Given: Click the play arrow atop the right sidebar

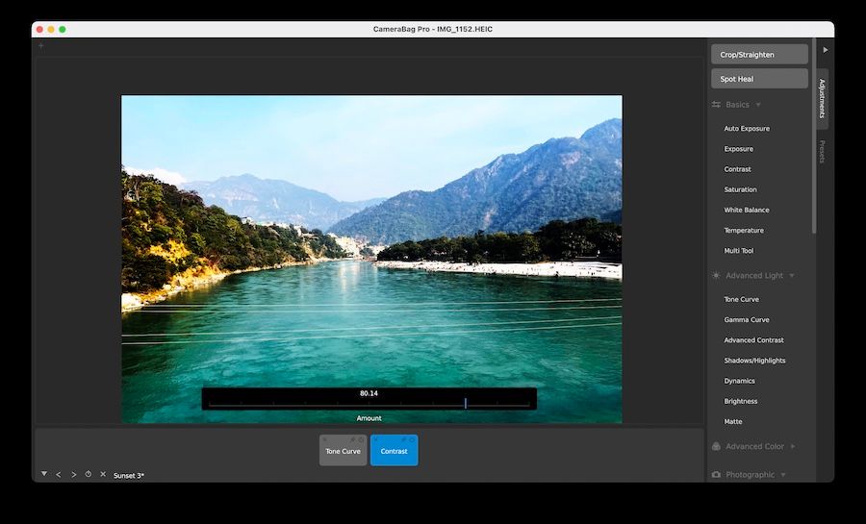Looking at the screenshot, I should [825, 49].
